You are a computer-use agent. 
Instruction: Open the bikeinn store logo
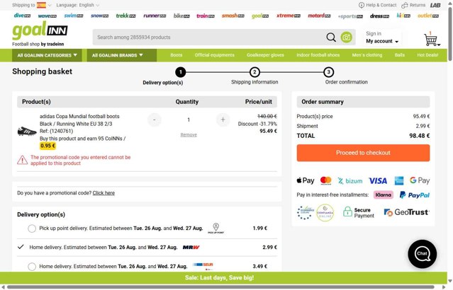181,16
